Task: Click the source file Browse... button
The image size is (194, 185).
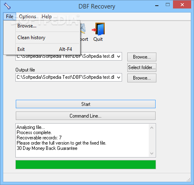Action: [142, 57]
